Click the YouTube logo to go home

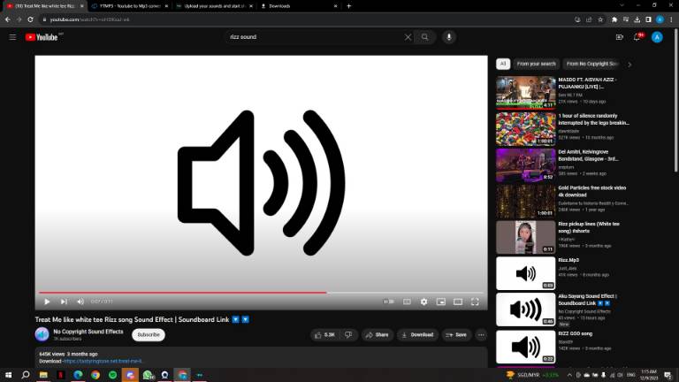pyautogui.click(x=42, y=37)
